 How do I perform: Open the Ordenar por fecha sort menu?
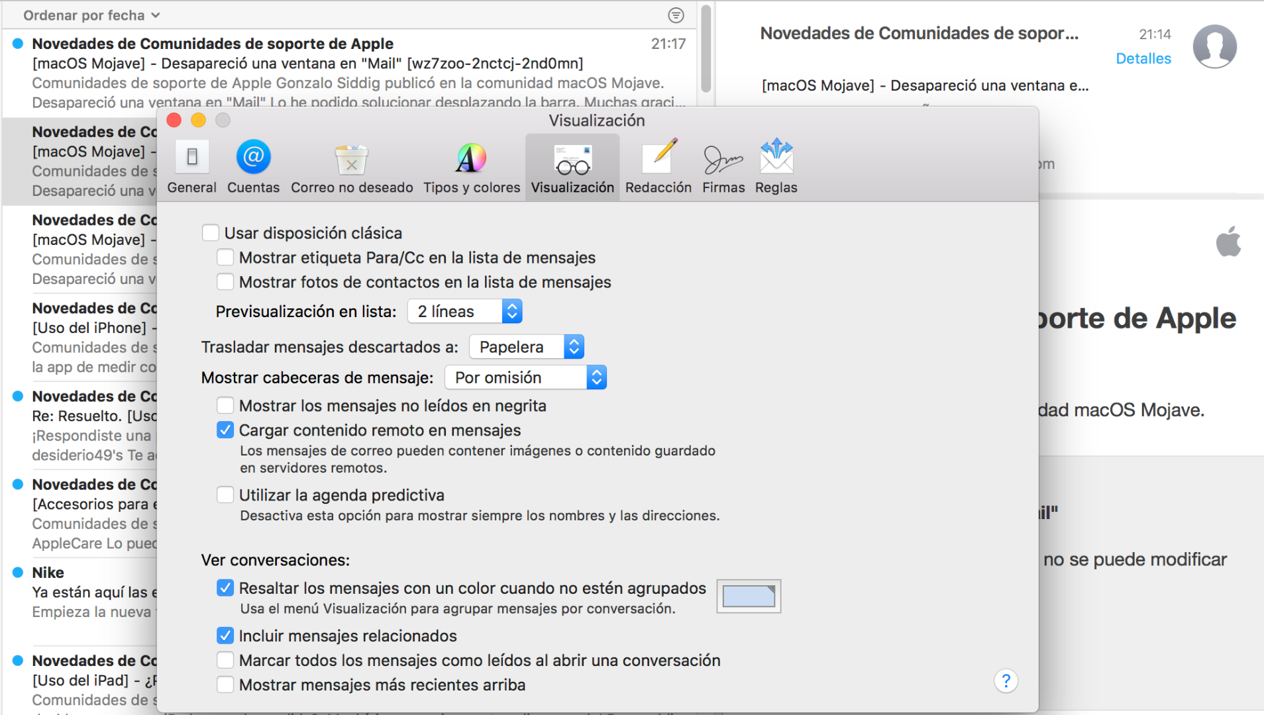[x=91, y=15]
